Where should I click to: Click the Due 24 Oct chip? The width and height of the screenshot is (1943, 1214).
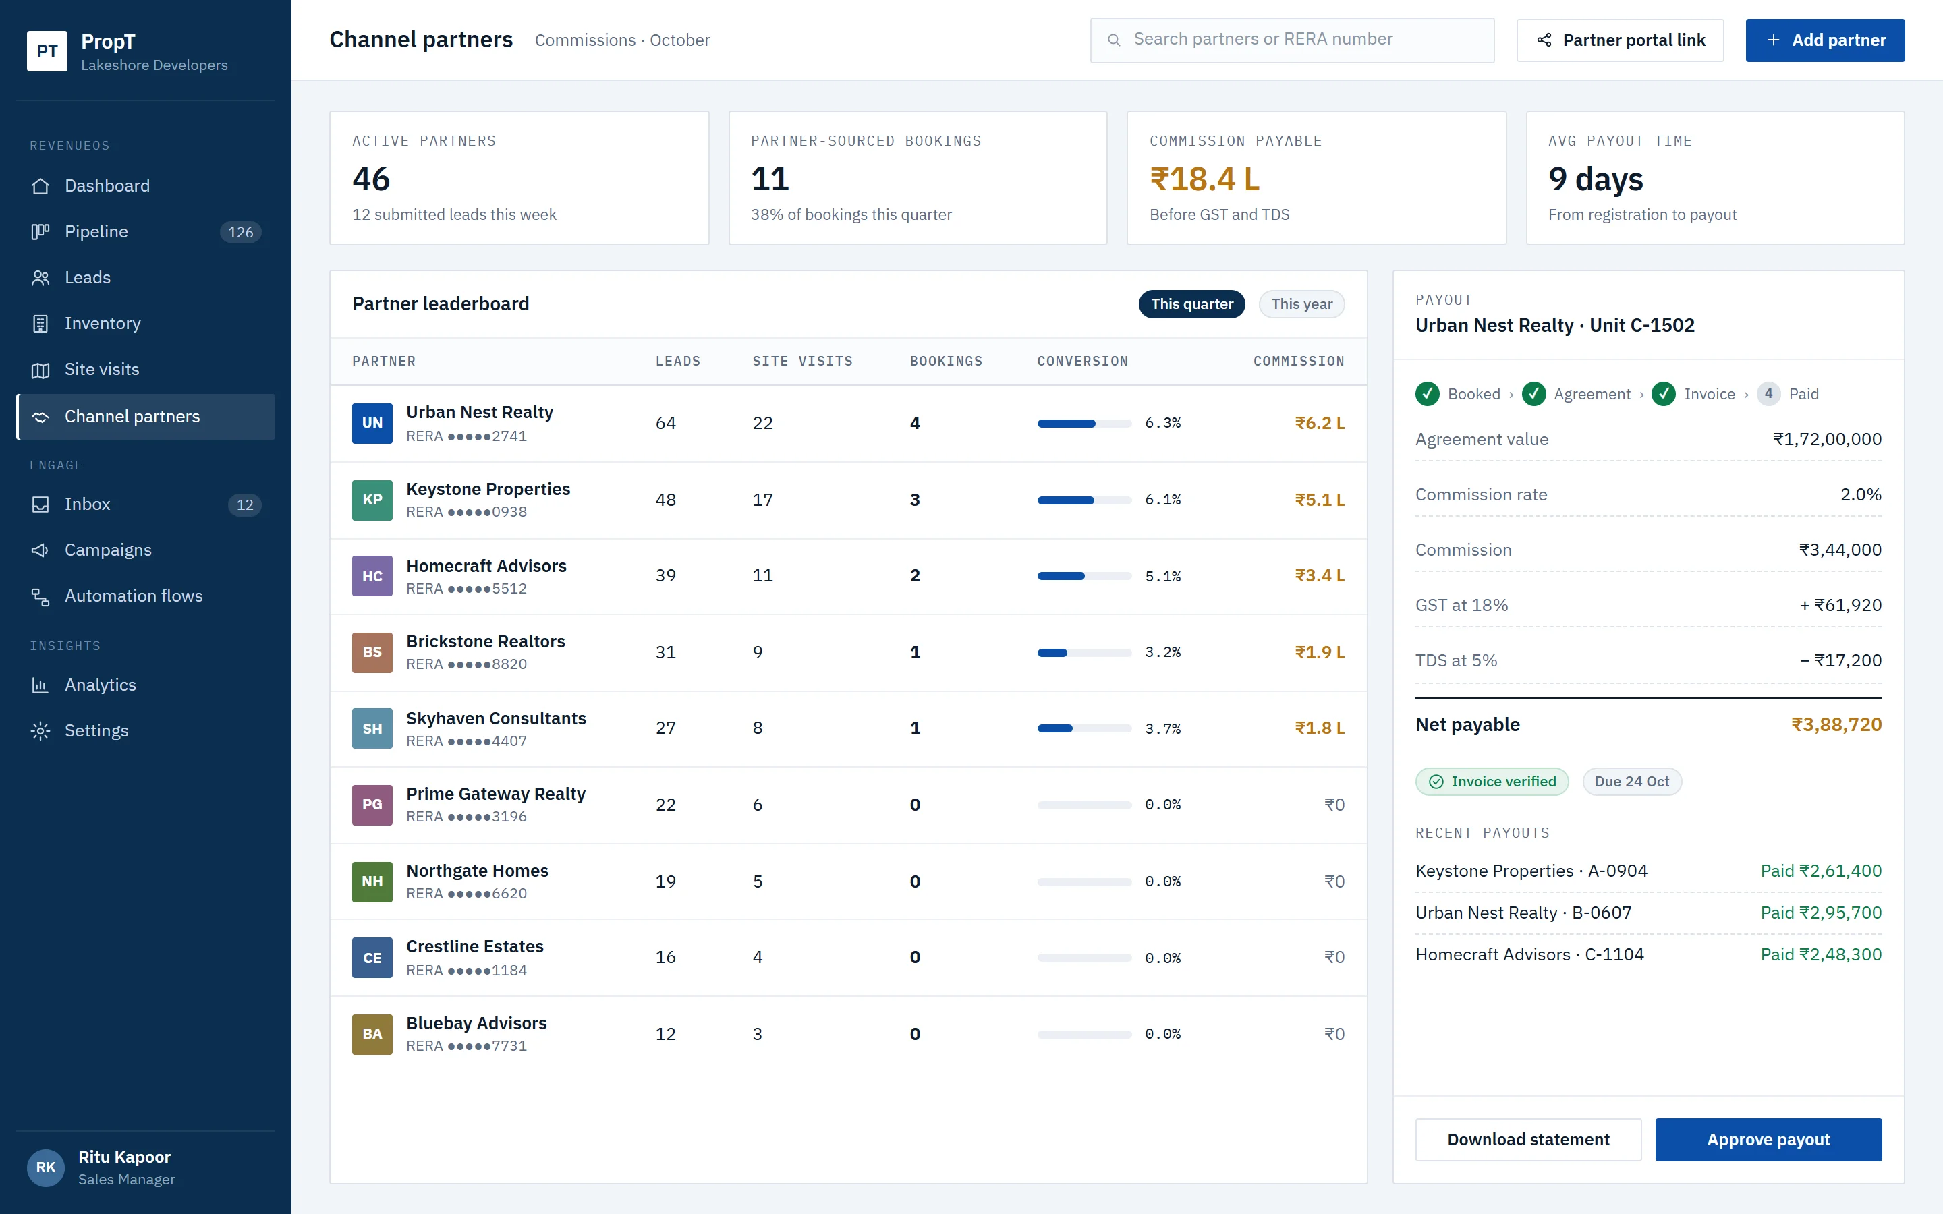[1631, 781]
